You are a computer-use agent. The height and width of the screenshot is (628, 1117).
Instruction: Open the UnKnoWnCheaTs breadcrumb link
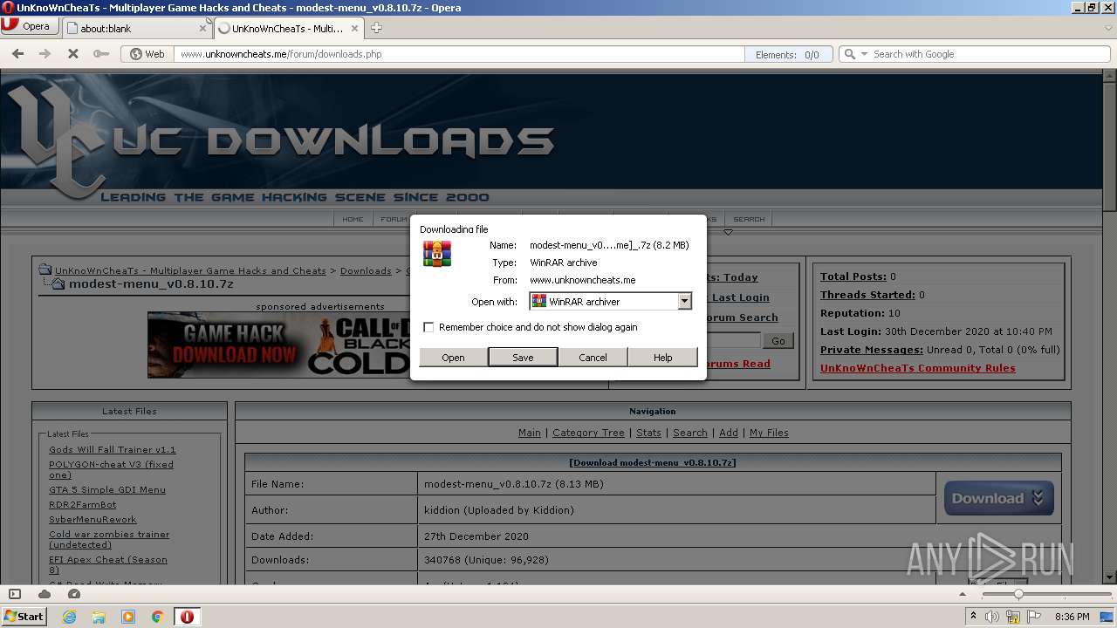[190, 270]
